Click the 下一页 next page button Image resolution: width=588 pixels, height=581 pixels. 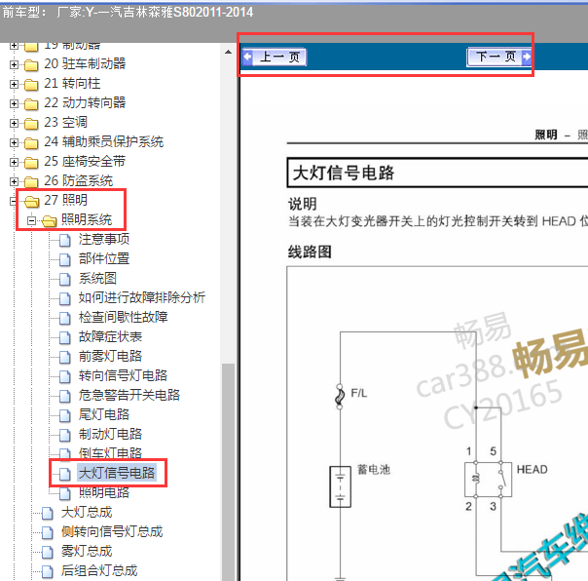(x=499, y=58)
